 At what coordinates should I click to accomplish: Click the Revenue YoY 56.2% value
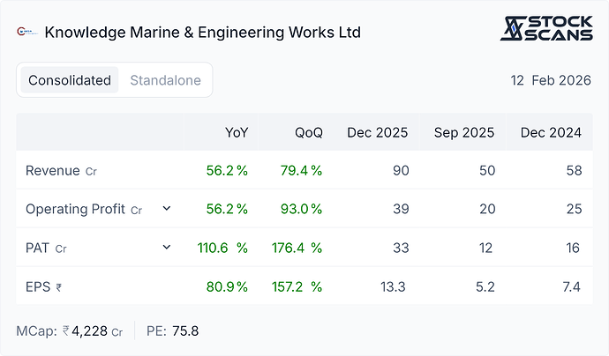tap(227, 171)
